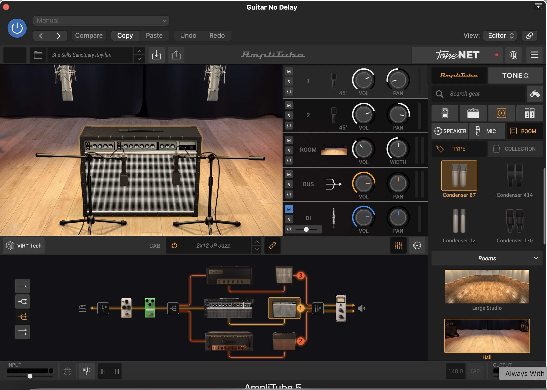The image size is (547, 390).
Task: Switch to the TONEX tab
Action: 515,75
